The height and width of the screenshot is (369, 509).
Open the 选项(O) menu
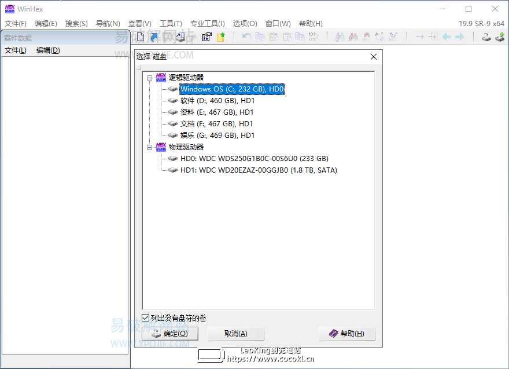click(x=245, y=23)
